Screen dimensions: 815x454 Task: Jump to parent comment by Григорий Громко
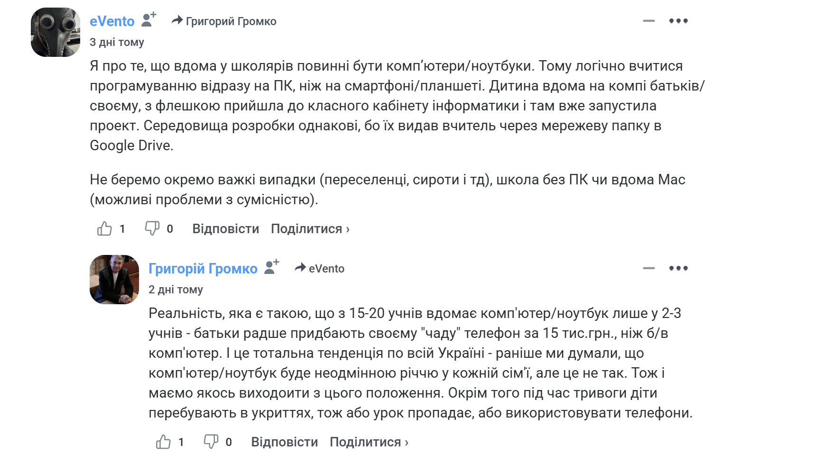click(224, 21)
